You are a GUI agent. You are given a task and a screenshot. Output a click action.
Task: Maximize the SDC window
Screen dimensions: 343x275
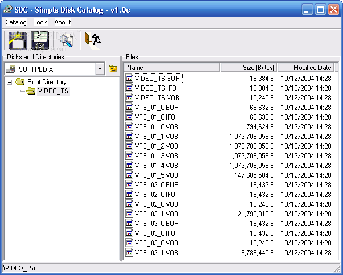[320, 10]
